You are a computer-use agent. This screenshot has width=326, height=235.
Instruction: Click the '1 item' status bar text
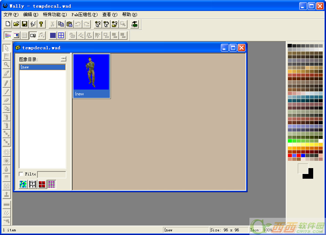click(x=10, y=230)
